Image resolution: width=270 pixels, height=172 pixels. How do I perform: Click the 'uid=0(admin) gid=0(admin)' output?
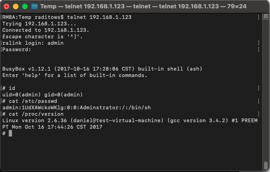coord(42,95)
